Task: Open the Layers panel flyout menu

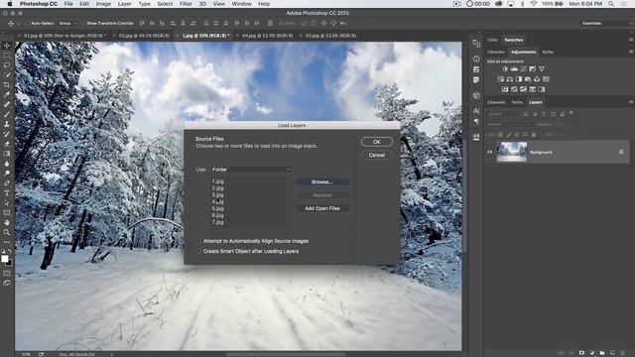Action: (631, 102)
